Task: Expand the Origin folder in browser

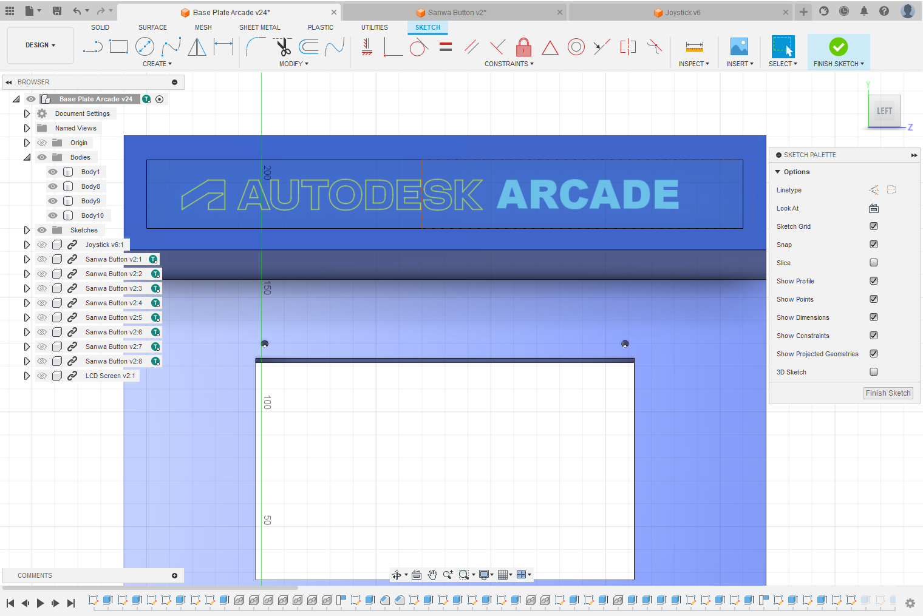Action: [x=27, y=142]
